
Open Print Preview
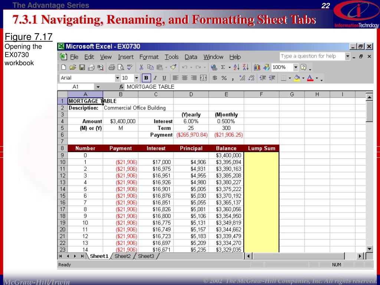pyautogui.click(x=121, y=68)
